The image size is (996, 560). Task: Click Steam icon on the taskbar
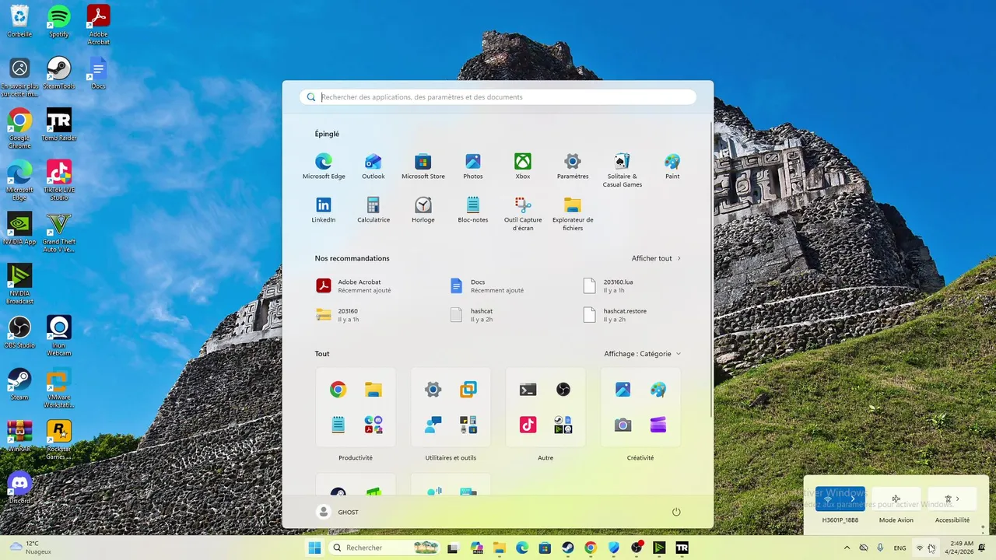click(568, 548)
